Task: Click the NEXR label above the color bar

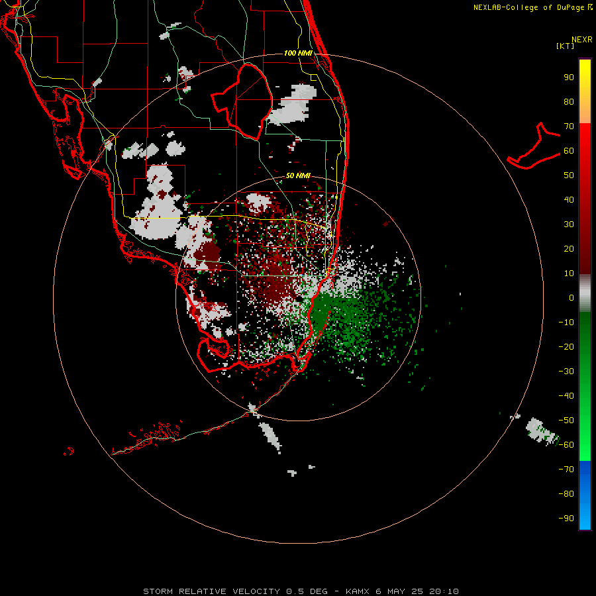Action: click(581, 40)
